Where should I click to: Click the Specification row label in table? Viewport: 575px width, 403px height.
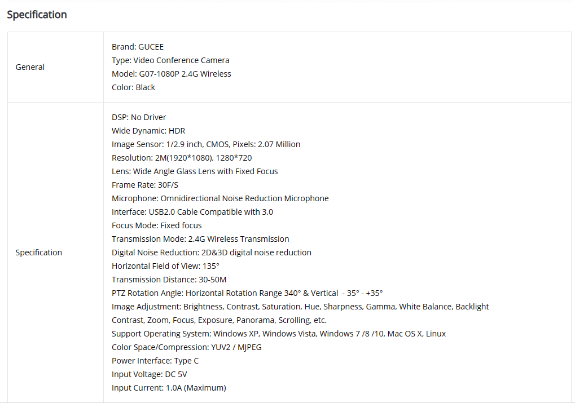38,253
